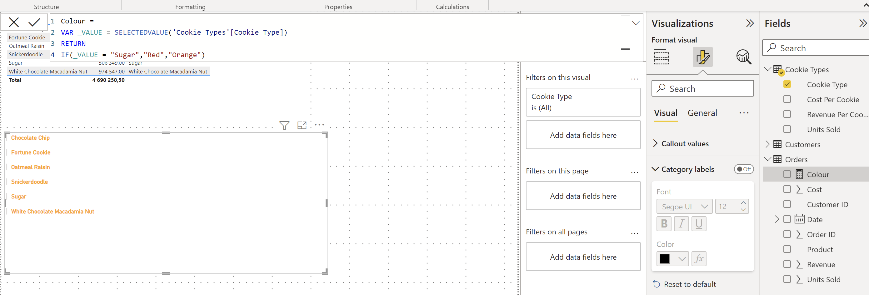Commit the DAX formula with the checkmark icon
869x295 pixels.
pyautogui.click(x=34, y=22)
